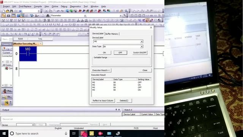Select the Device/Label tab in Modify Value
Image resolution: width=243 pixels, height=137 pixels.
(98, 33)
